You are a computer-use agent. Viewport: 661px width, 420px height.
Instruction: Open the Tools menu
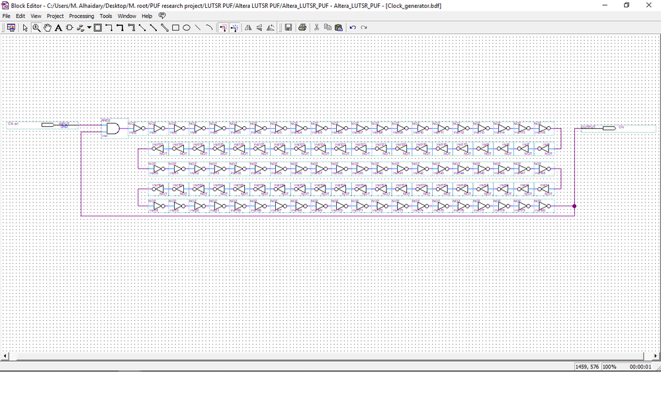click(x=106, y=16)
